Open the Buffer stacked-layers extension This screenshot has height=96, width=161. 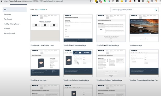coord(134,1)
